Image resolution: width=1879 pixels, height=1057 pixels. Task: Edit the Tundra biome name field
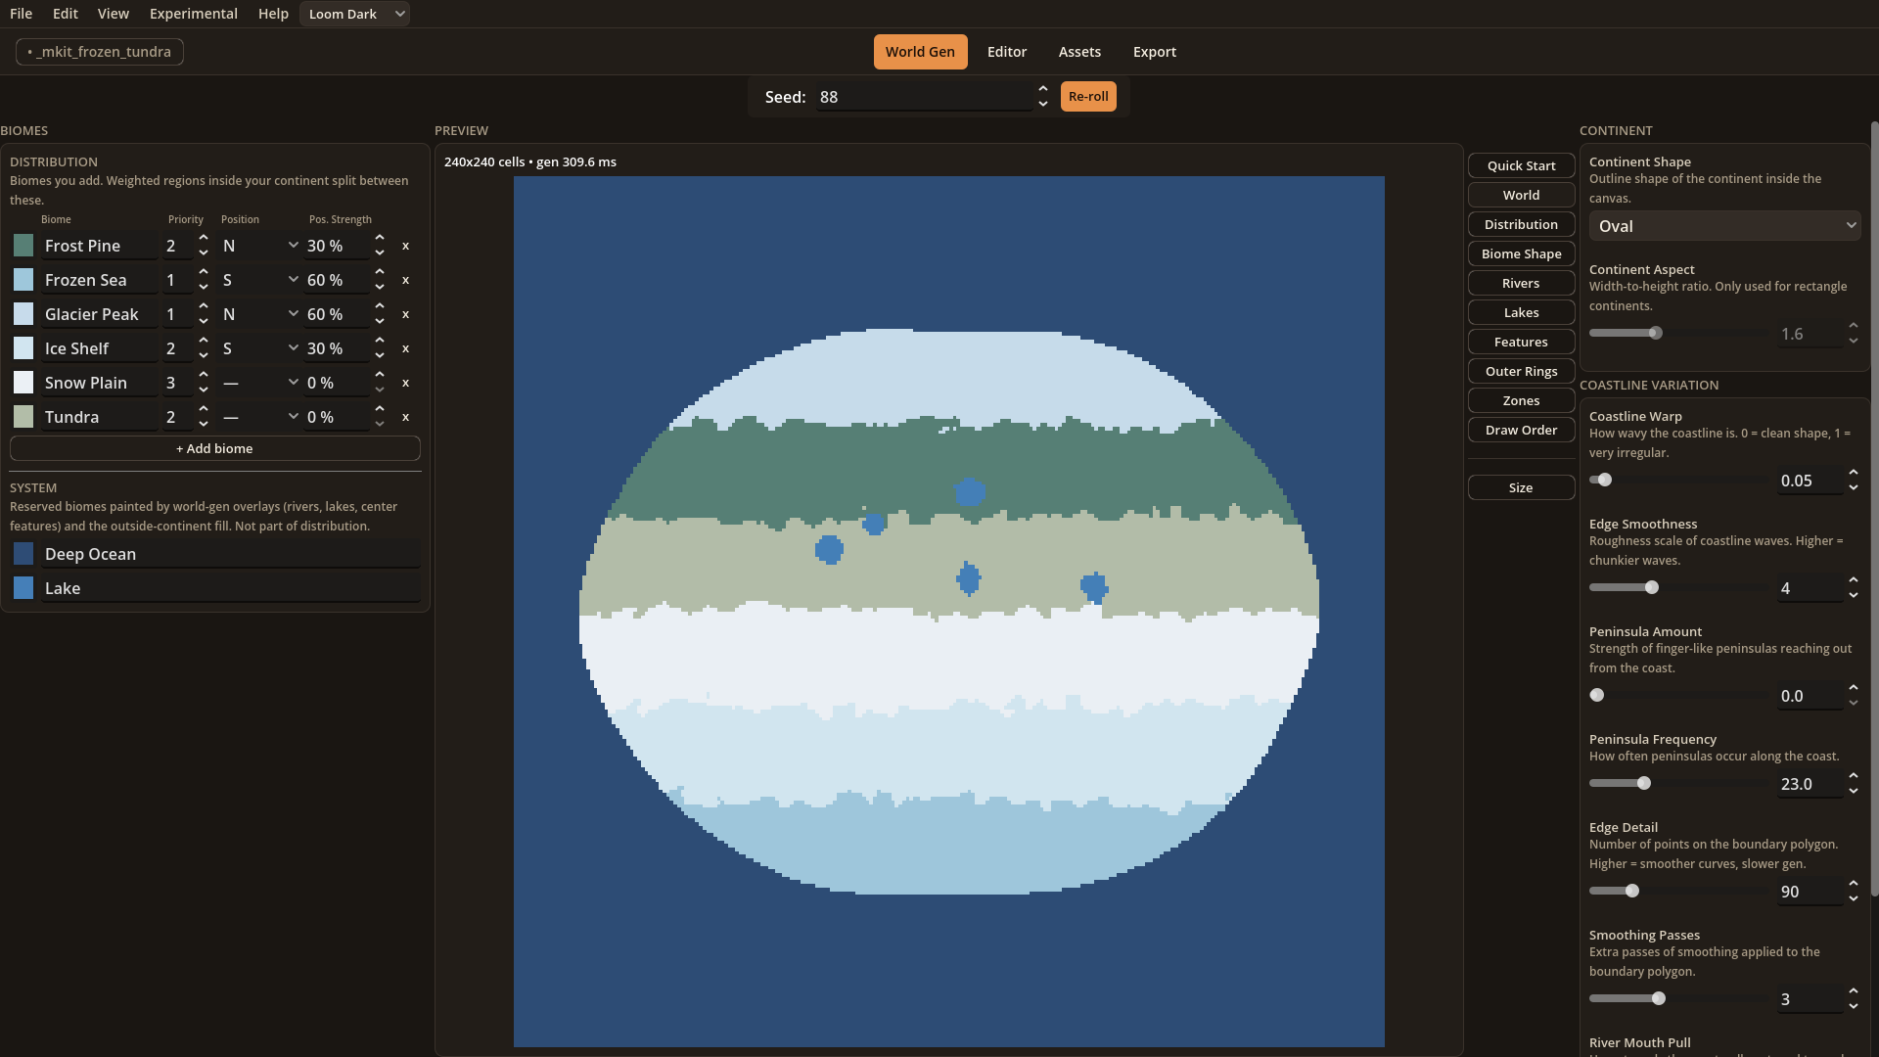(100, 417)
